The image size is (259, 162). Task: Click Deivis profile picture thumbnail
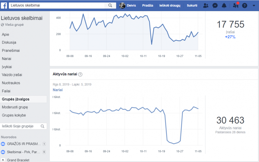123,5
